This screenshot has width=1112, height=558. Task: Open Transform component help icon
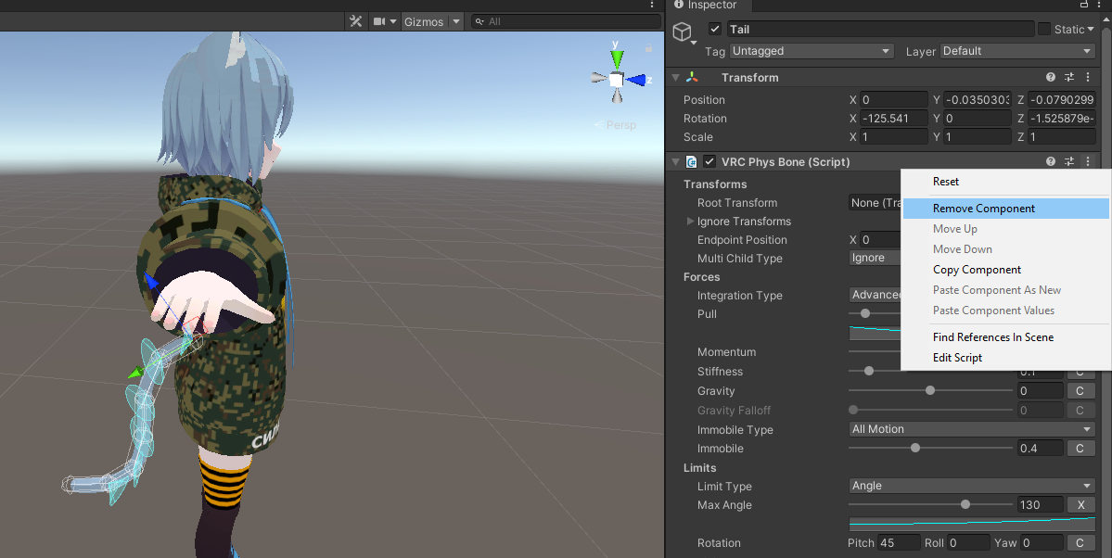point(1050,77)
